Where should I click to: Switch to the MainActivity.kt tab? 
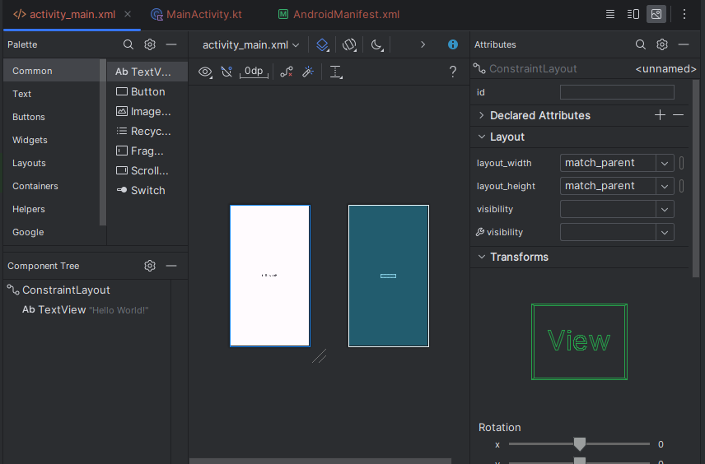point(196,14)
